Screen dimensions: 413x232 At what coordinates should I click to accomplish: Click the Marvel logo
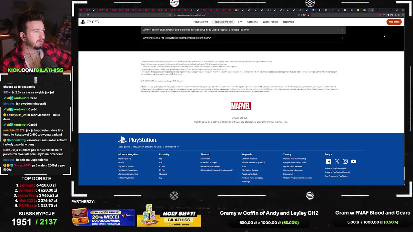[x=241, y=106]
